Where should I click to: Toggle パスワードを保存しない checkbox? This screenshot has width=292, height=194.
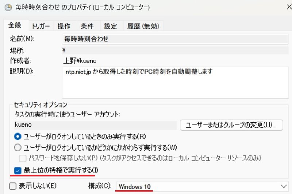23,158
